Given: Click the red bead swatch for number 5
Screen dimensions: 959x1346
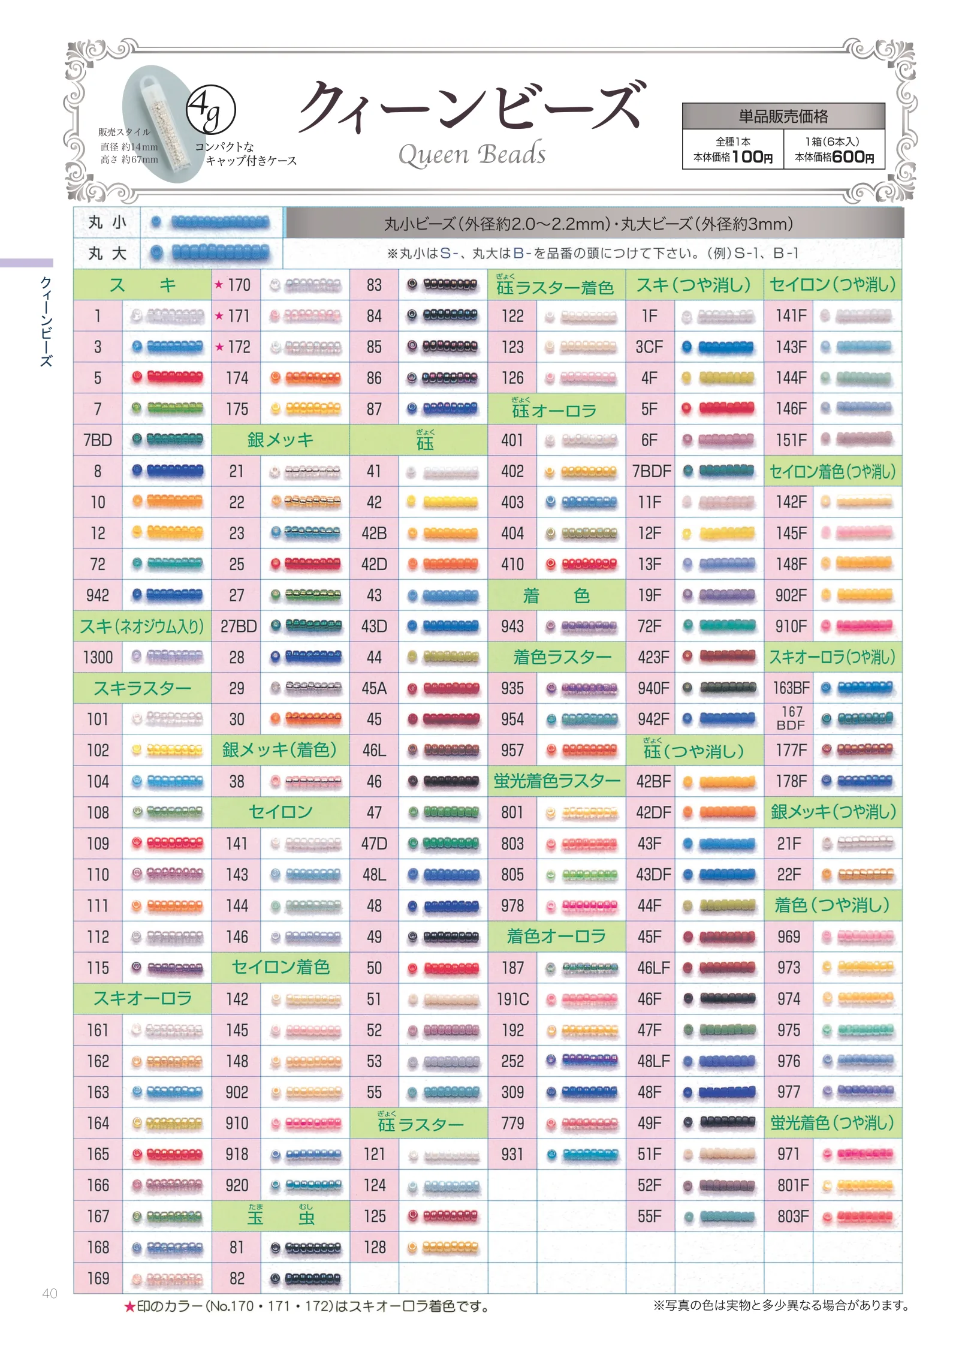Looking at the screenshot, I should [x=167, y=377].
